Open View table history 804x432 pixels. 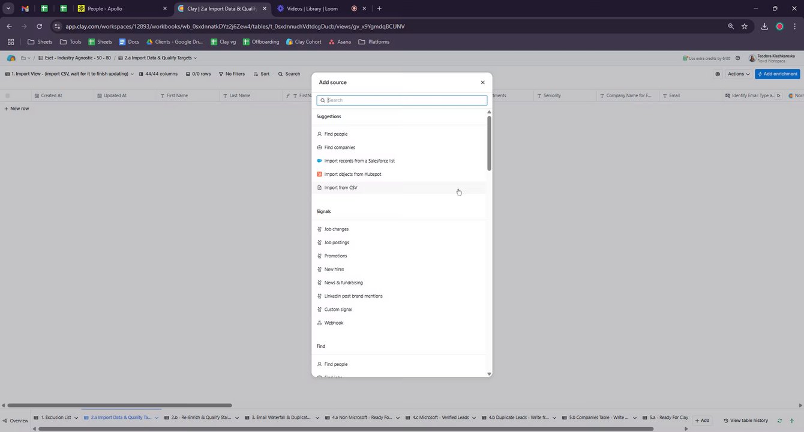pyautogui.click(x=745, y=421)
